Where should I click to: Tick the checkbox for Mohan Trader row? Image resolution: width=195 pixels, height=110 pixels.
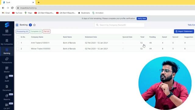click(18, 49)
